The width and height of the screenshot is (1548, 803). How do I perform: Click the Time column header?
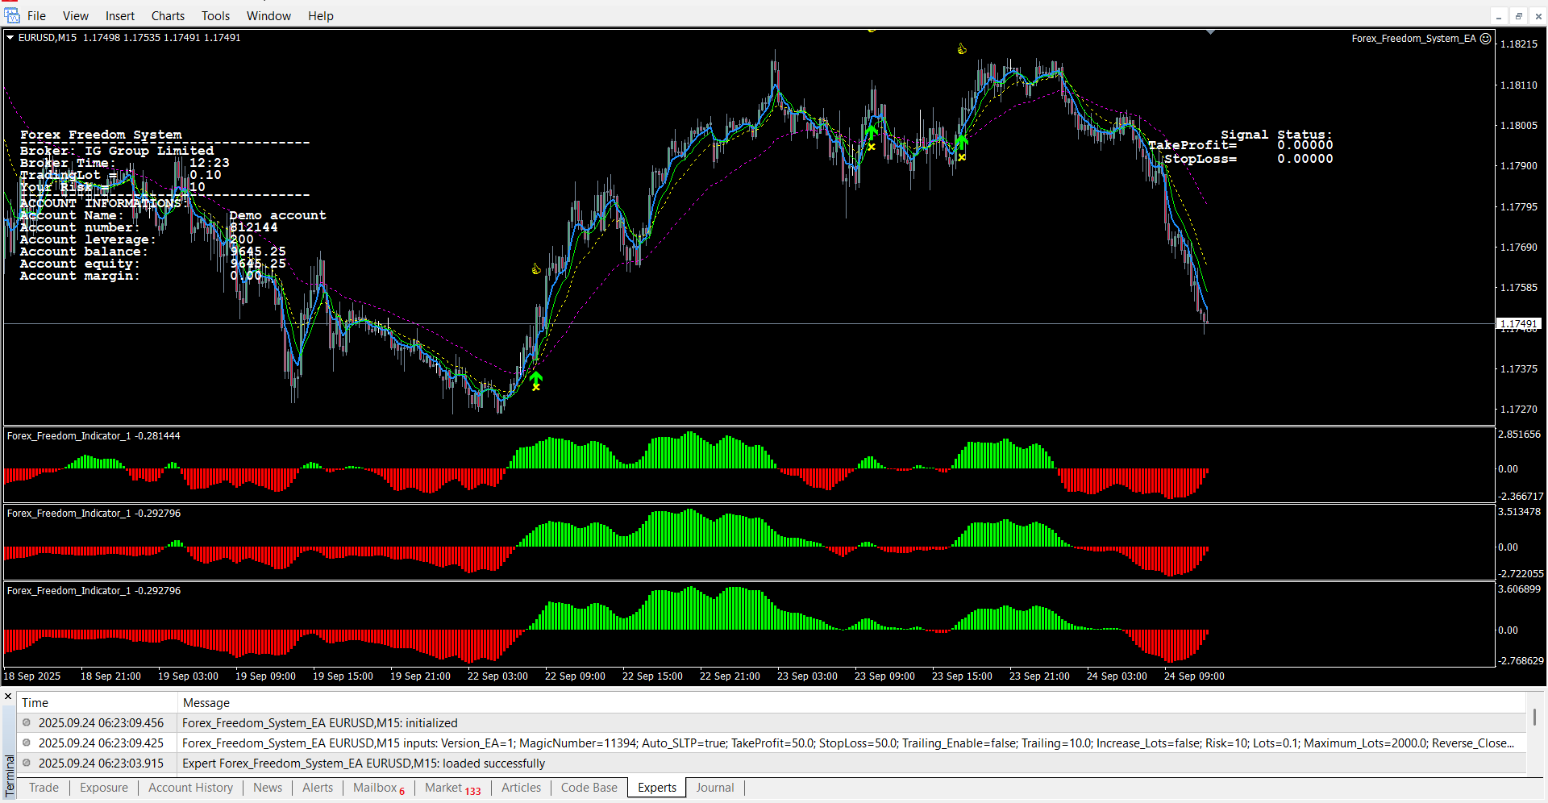[35, 703]
